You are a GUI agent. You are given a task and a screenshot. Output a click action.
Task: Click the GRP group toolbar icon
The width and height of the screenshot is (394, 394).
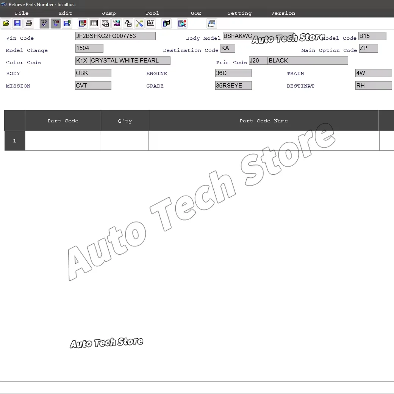(x=151, y=23)
